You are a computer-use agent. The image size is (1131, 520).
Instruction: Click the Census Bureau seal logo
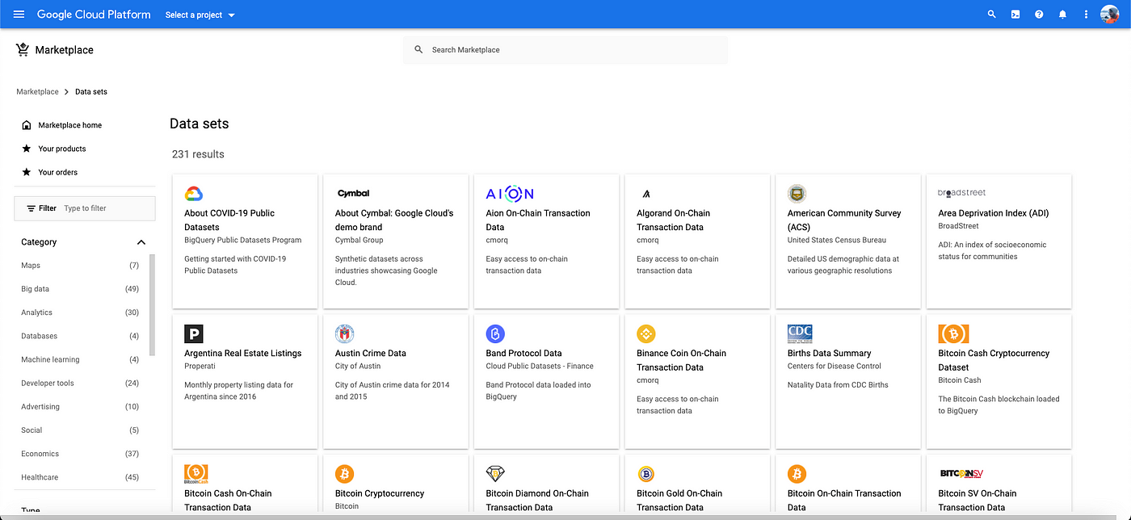797,194
